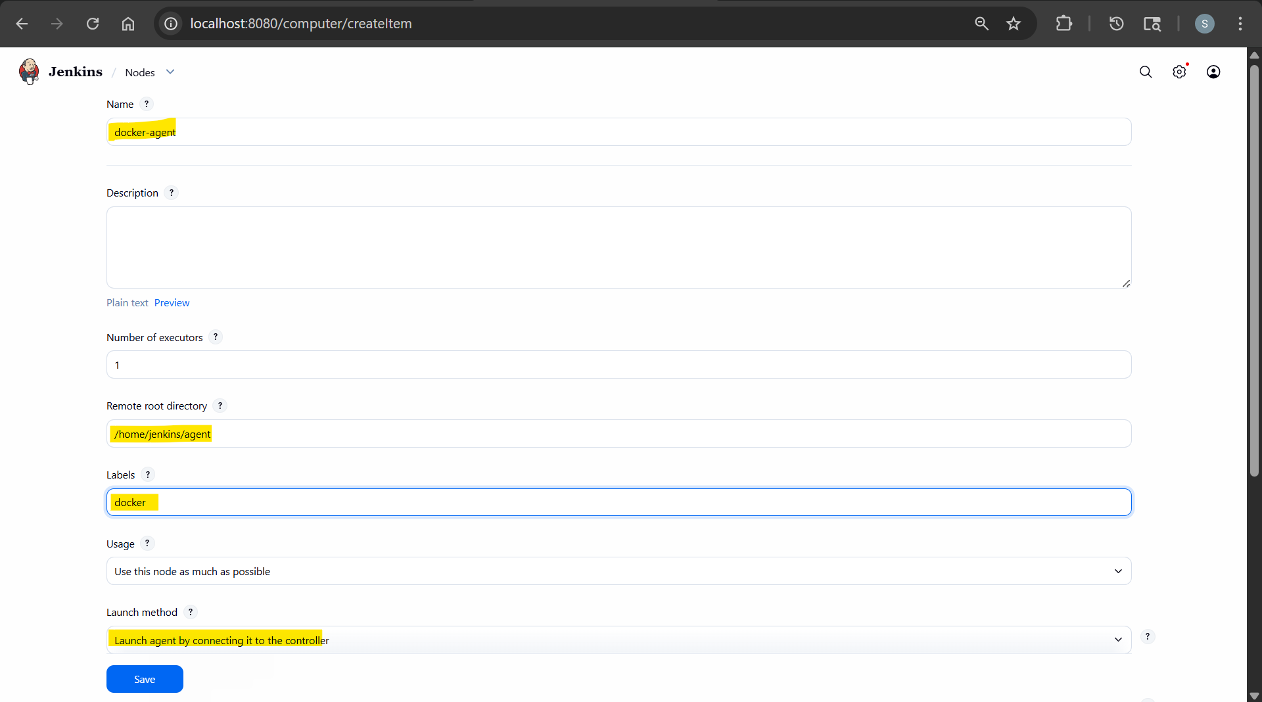Click the browser home icon
Viewport: 1262px width, 702px height.
pos(128,24)
